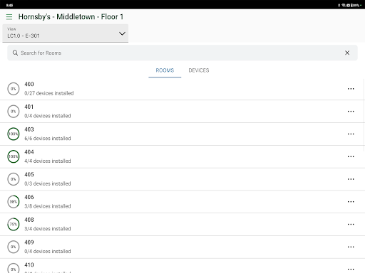Screen dimensions: 365x273
Task: Select room 401 row
Action: click(182, 112)
